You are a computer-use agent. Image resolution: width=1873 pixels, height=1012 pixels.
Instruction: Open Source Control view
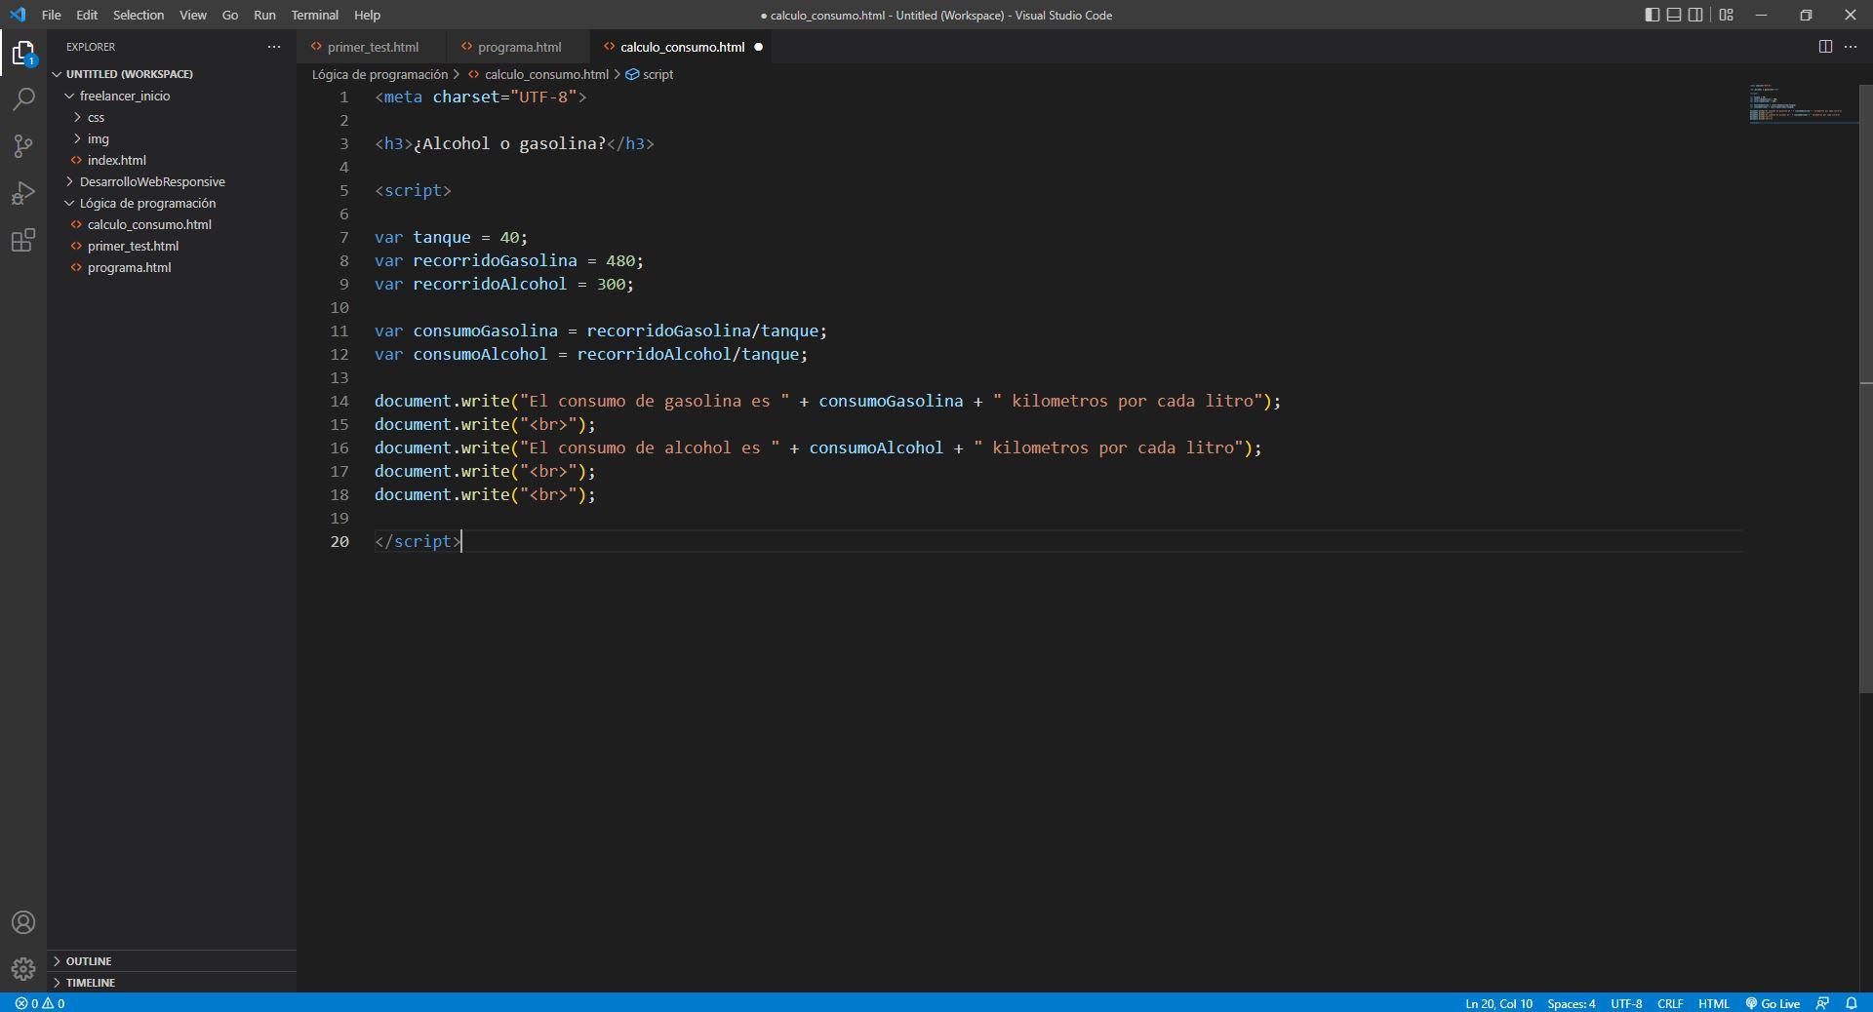click(x=23, y=146)
